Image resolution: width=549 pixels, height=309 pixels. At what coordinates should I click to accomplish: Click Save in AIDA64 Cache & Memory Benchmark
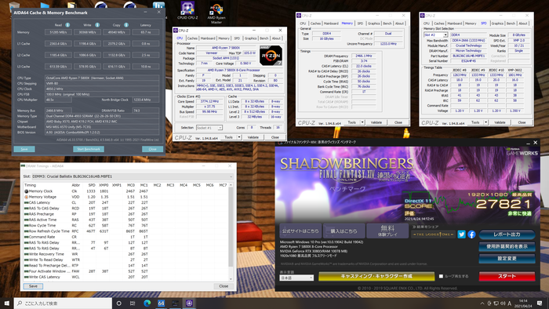pos(24,149)
